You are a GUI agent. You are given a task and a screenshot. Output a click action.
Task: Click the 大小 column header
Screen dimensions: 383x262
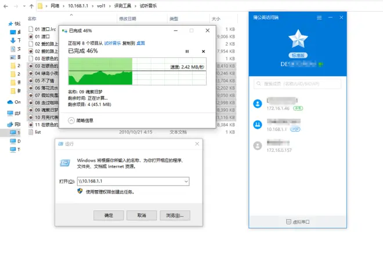[x=215, y=19]
